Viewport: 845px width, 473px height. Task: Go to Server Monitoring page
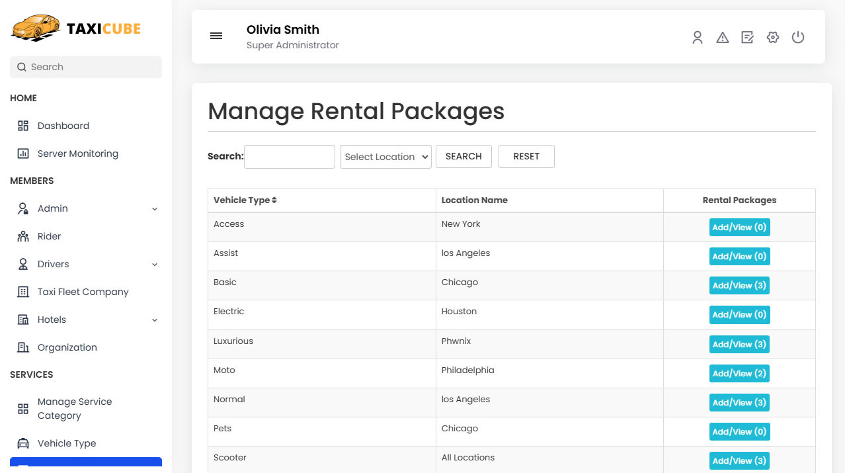[77, 153]
